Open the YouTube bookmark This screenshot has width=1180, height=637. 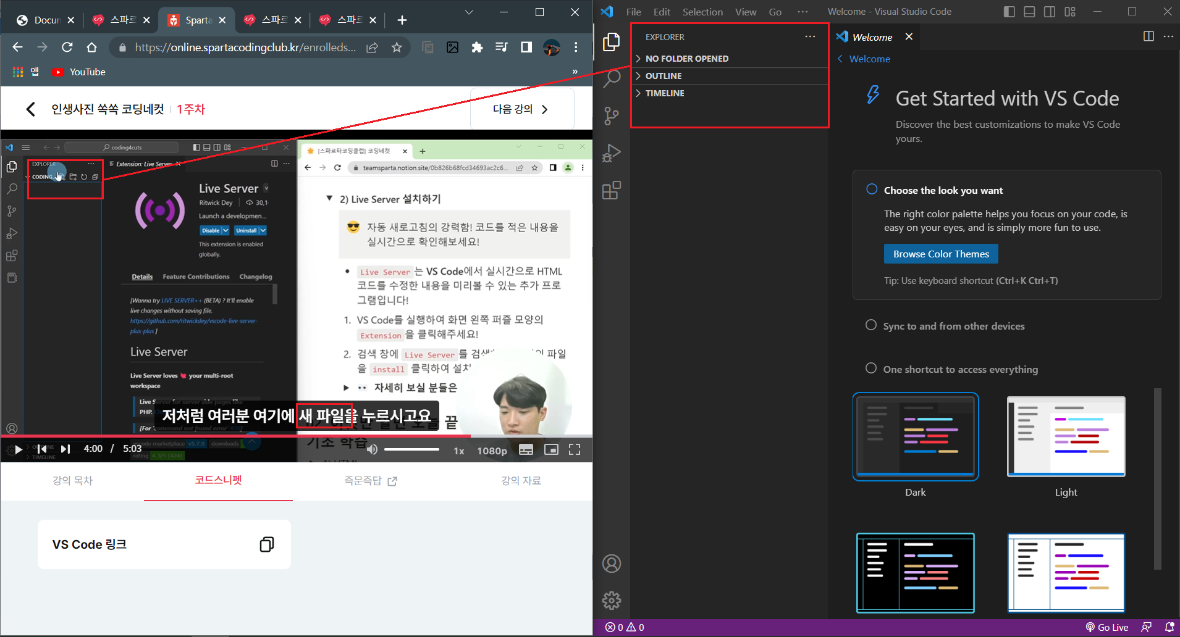coord(79,72)
